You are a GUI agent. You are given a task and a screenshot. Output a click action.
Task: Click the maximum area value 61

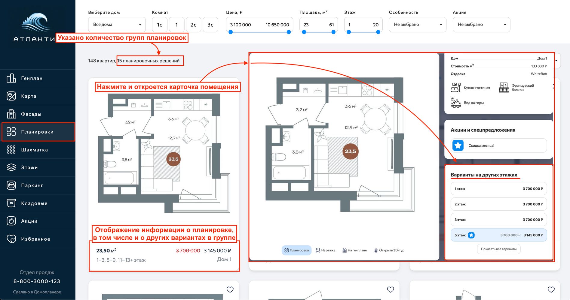coord(332,25)
